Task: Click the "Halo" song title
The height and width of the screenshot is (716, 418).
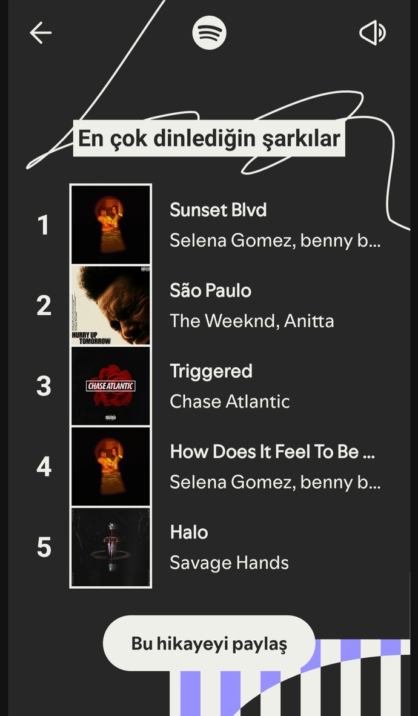Action: (x=189, y=532)
